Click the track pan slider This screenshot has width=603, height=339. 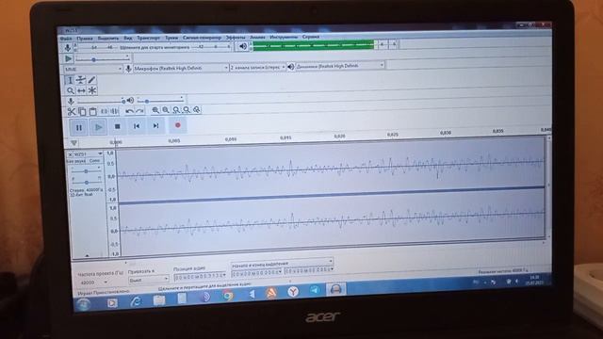87,182
